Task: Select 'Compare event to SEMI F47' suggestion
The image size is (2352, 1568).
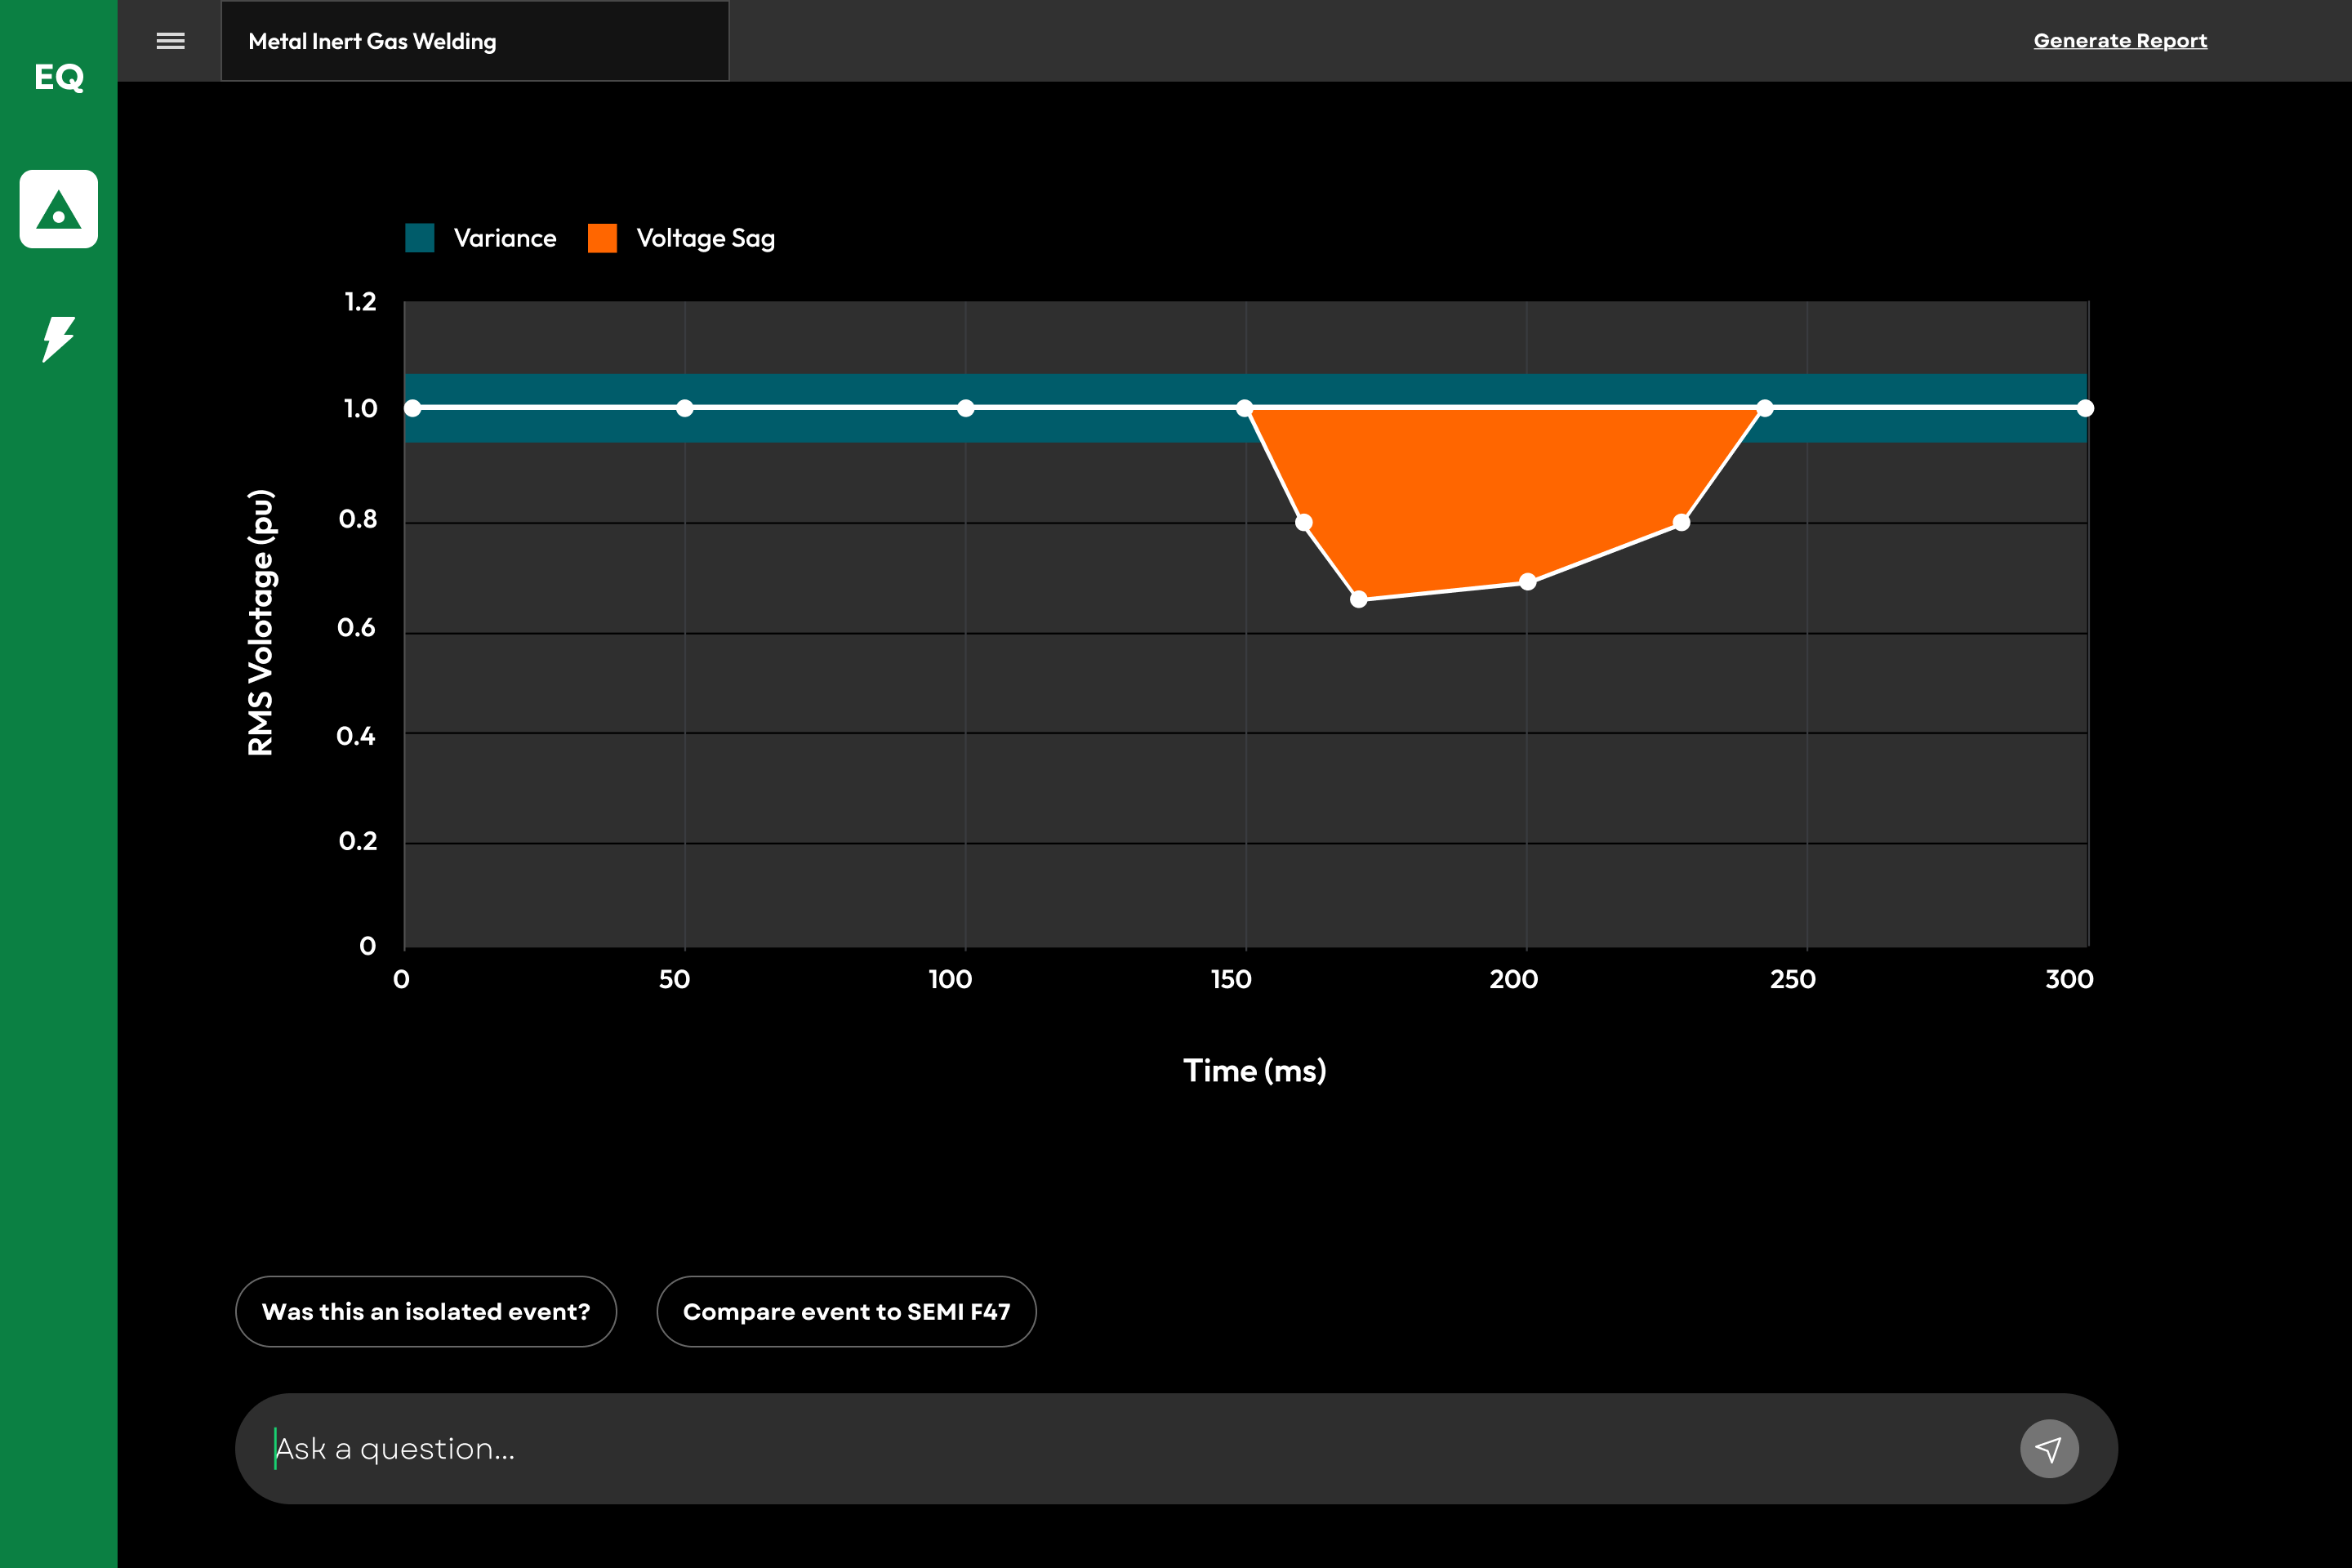Action: 846,1311
